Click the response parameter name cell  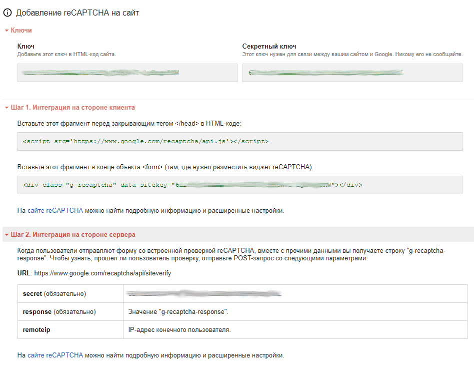(x=70, y=312)
